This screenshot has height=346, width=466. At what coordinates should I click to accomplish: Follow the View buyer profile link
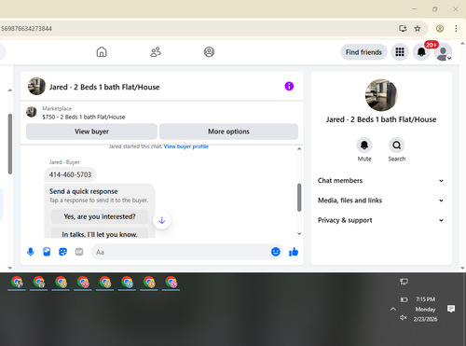click(x=186, y=146)
